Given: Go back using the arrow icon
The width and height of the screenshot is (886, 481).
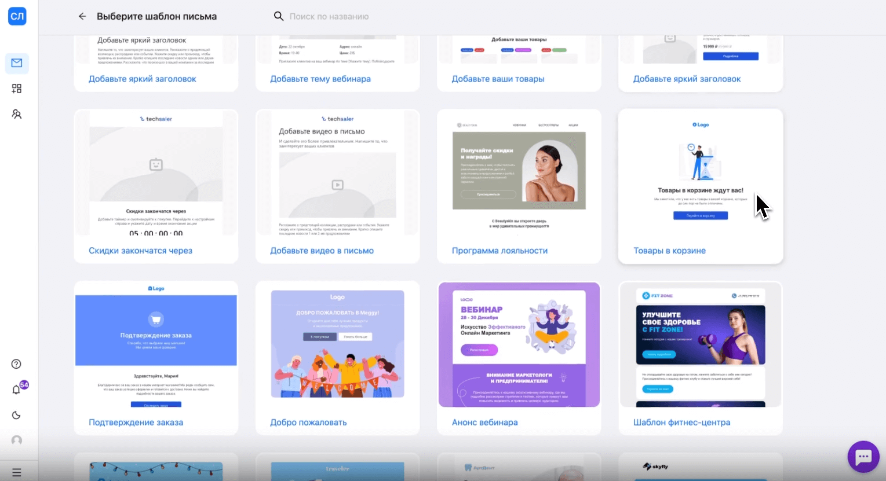Looking at the screenshot, I should pyautogui.click(x=82, y=16).
